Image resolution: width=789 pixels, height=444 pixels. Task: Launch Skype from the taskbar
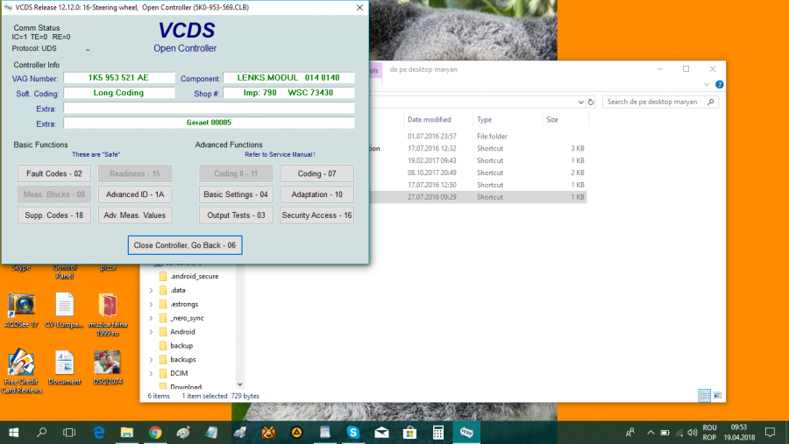352,433
